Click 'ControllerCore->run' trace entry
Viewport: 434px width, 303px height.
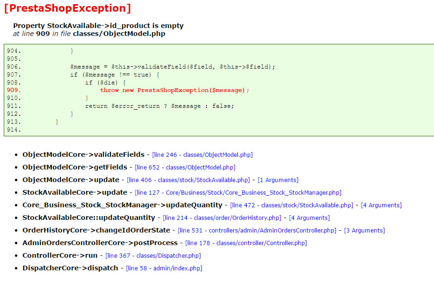60,255
